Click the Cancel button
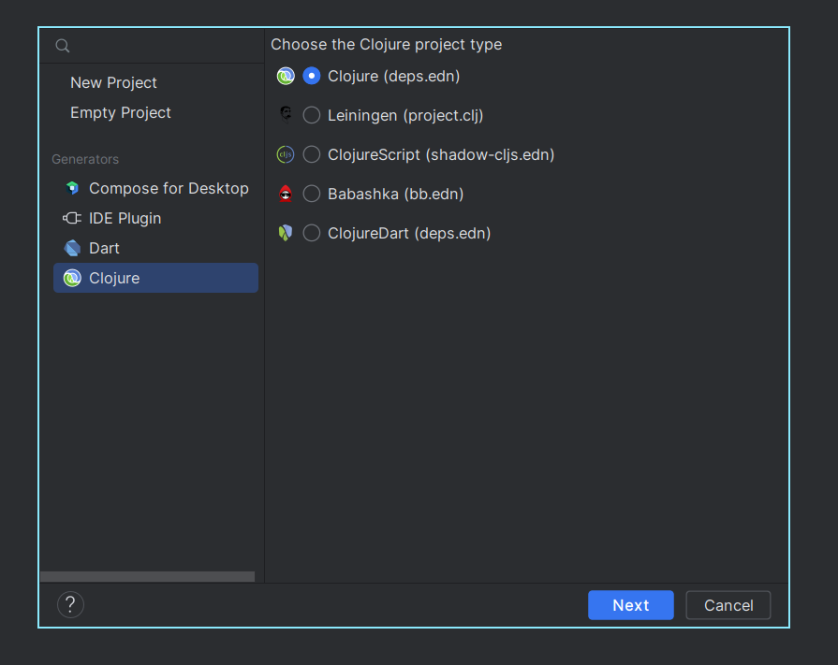This screenshot has height=665, width=838. tap(728, 605)
